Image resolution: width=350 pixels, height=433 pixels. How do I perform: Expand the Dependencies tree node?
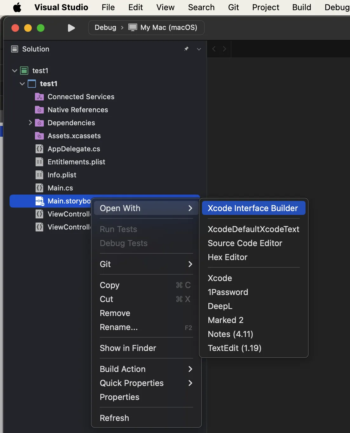click(x=30, y=123)
